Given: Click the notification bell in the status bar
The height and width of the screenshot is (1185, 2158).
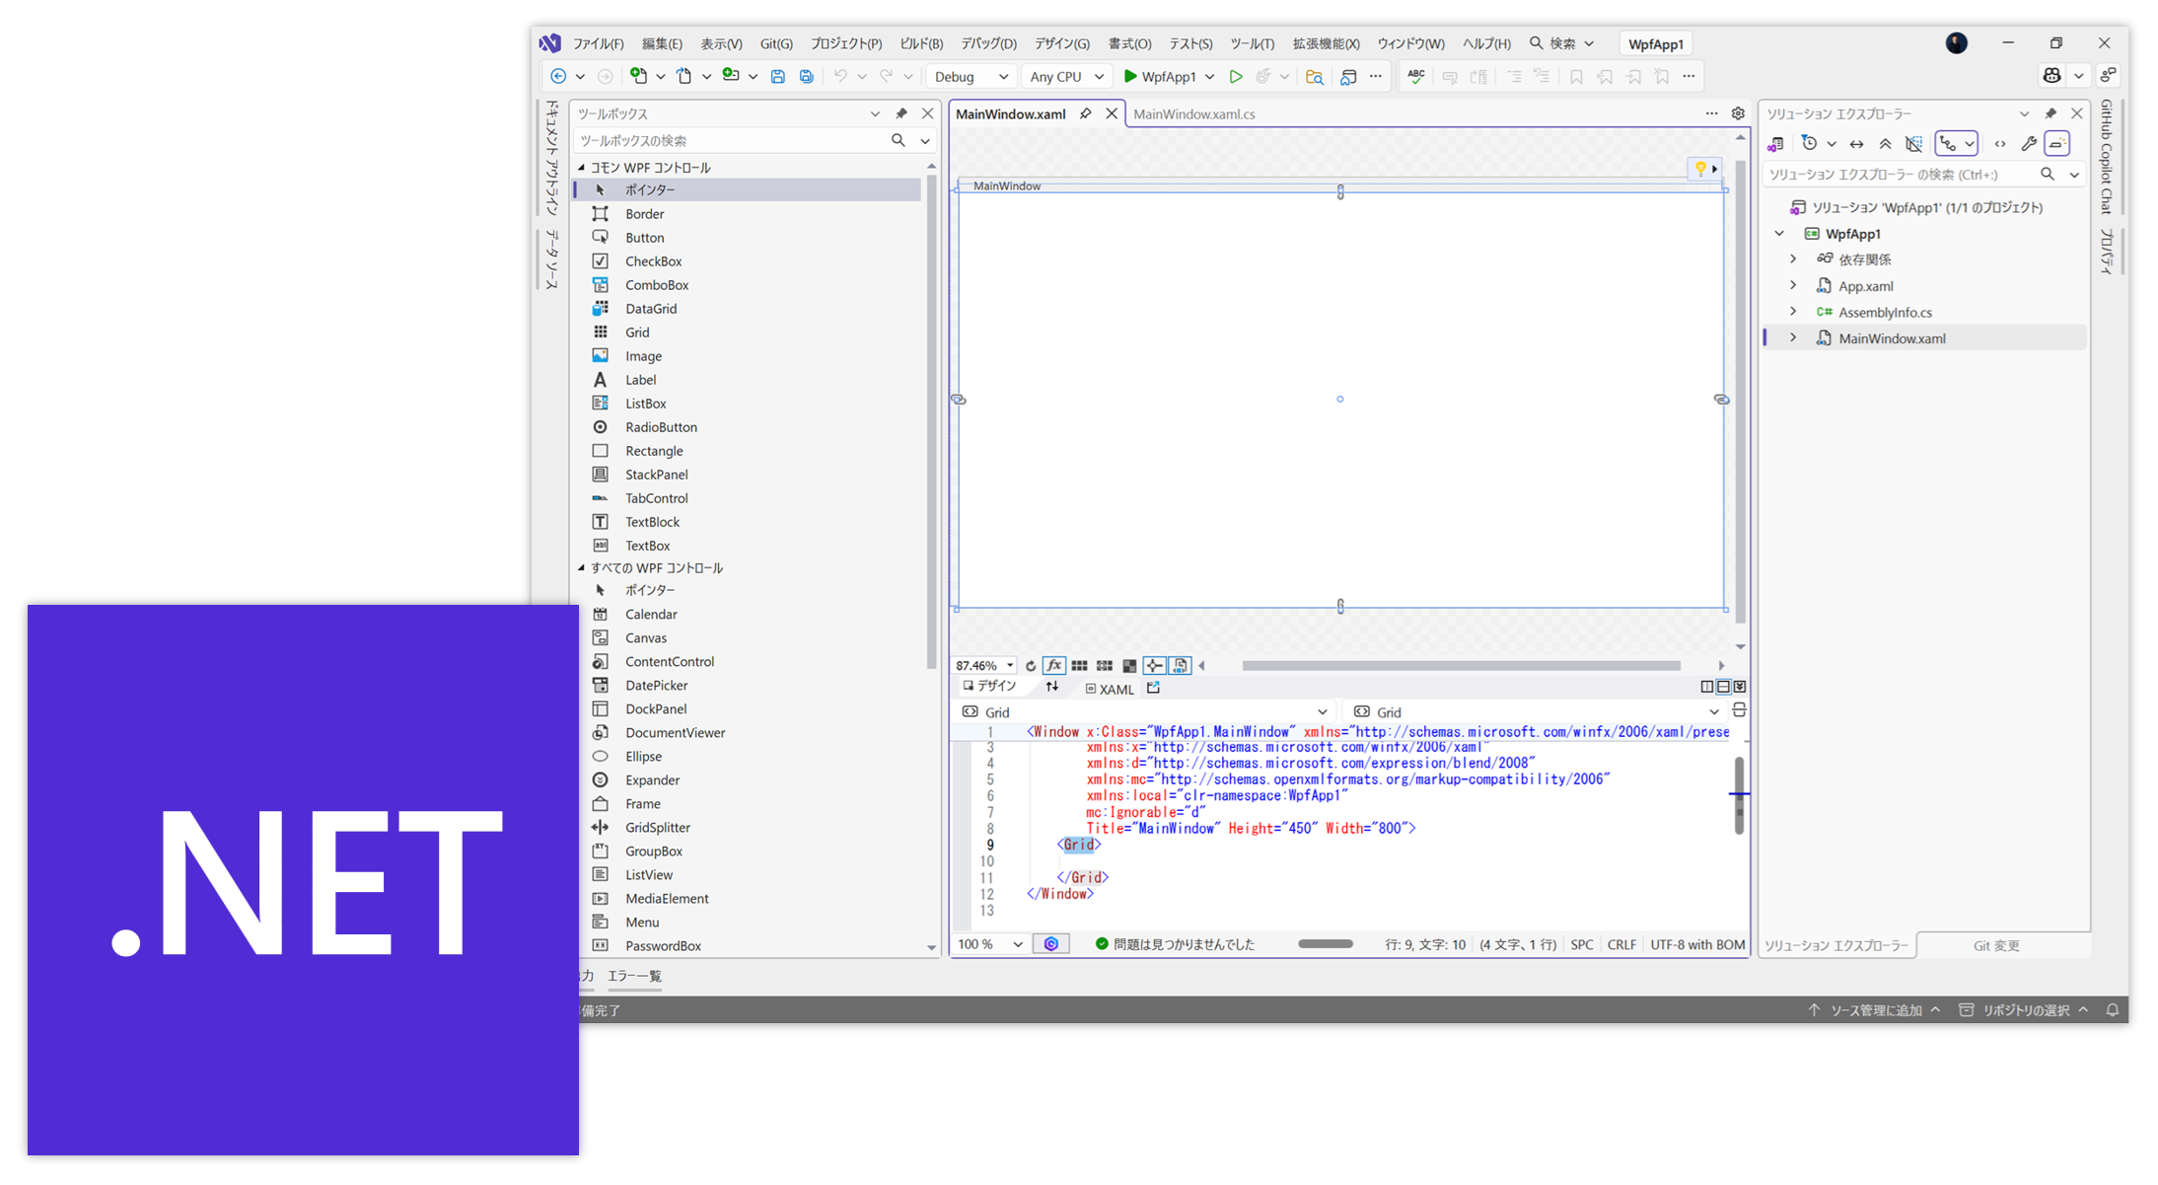Looking at the screenshot, I should coord(2113,1009).
